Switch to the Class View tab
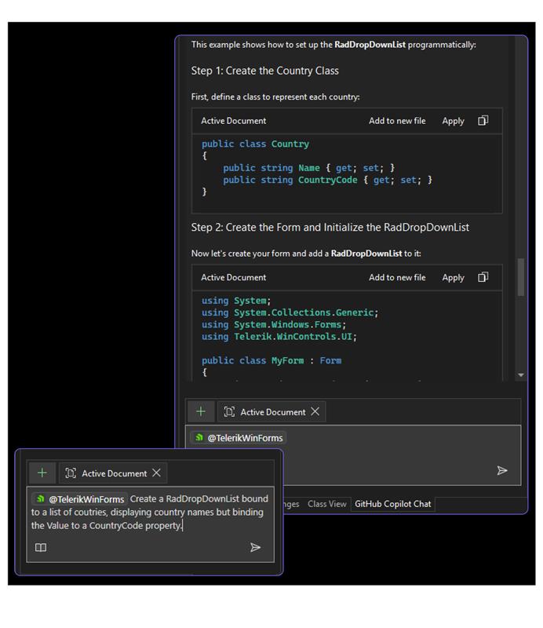543x628 pixels. [x=326, y=504]
